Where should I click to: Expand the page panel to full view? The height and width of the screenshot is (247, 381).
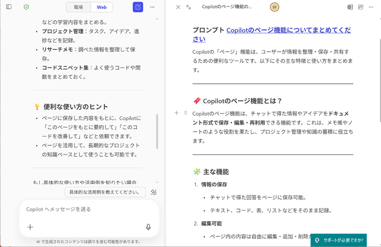click(188, 7)
